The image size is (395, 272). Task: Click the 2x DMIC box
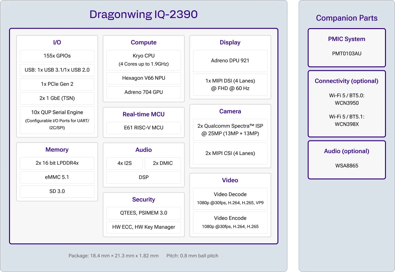(163, 163)
